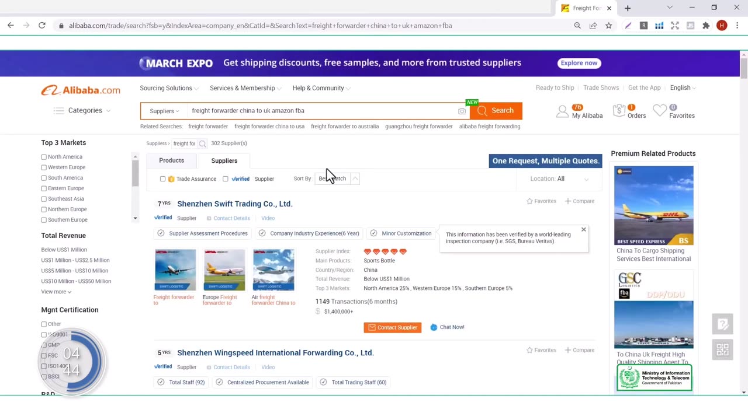Switch to the Products tab
Viewport: 748px width, 420px height.
[x=171, y=160]
